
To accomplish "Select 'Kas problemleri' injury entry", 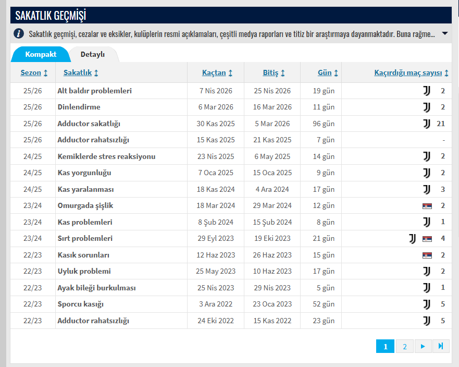I will [85, 222].
